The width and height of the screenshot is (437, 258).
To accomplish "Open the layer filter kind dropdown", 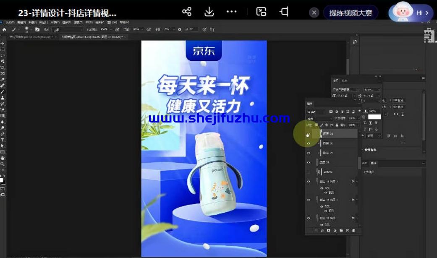I will pyautogui.click(x=316, y=112).
